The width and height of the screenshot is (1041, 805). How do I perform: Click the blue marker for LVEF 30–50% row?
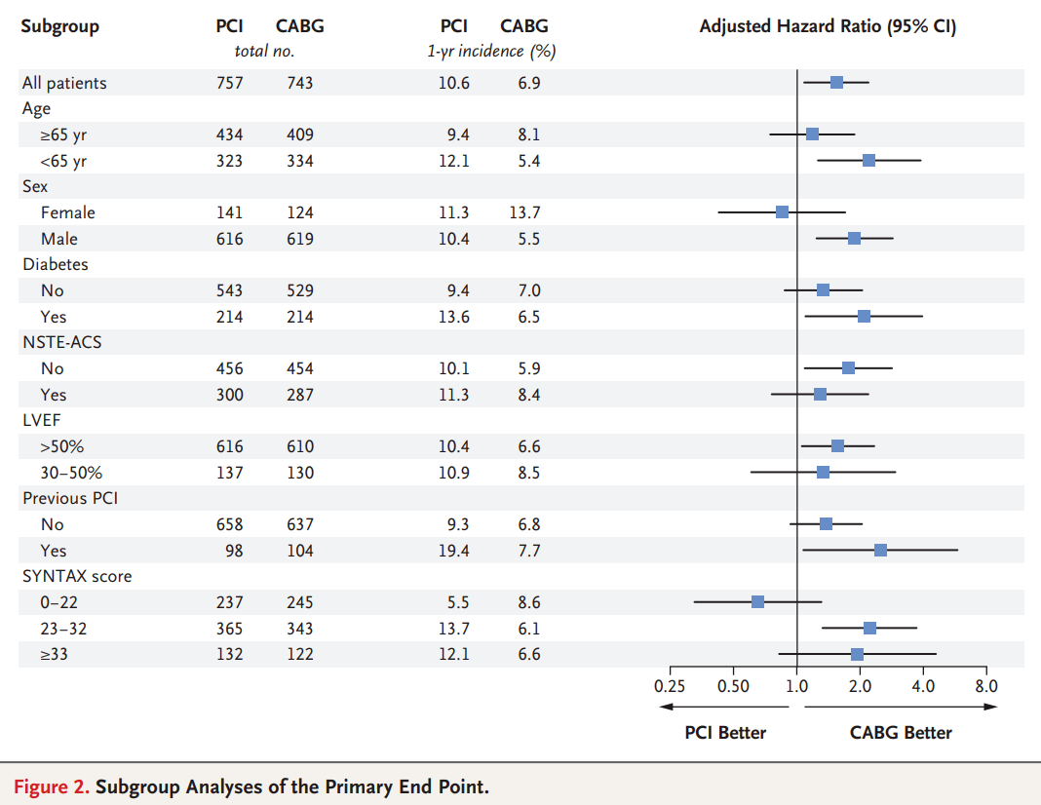point(823,472)
